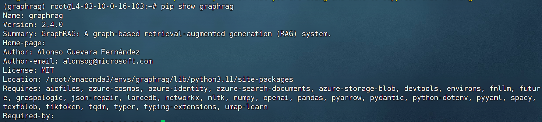Click the 'tiktoken' dependency
The width and height of the screenshot is (542, 122).
63,107
